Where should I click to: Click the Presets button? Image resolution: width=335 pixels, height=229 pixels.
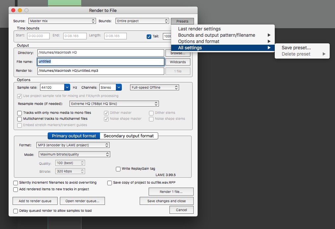tap(182, 21)
